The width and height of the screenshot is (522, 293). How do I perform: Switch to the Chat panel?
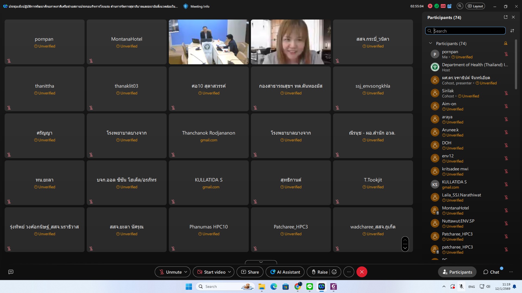tap(491, 272)
